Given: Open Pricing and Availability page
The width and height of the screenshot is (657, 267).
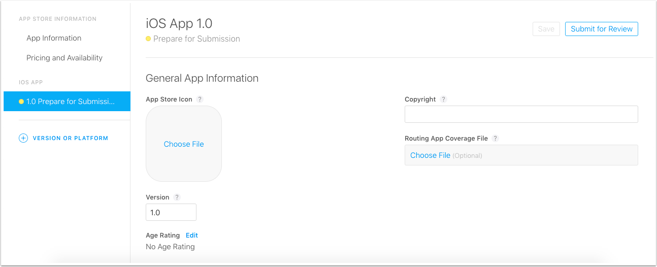Looking at the screenshot, I should (64, 58).
